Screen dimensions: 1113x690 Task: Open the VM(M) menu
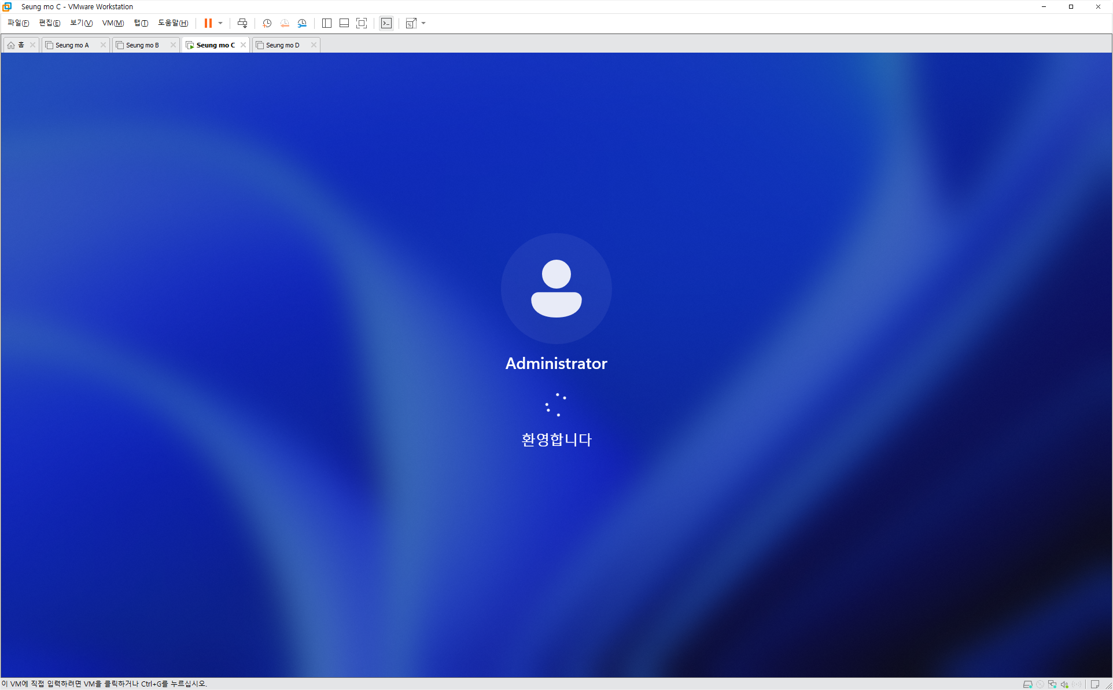point(113,23)
